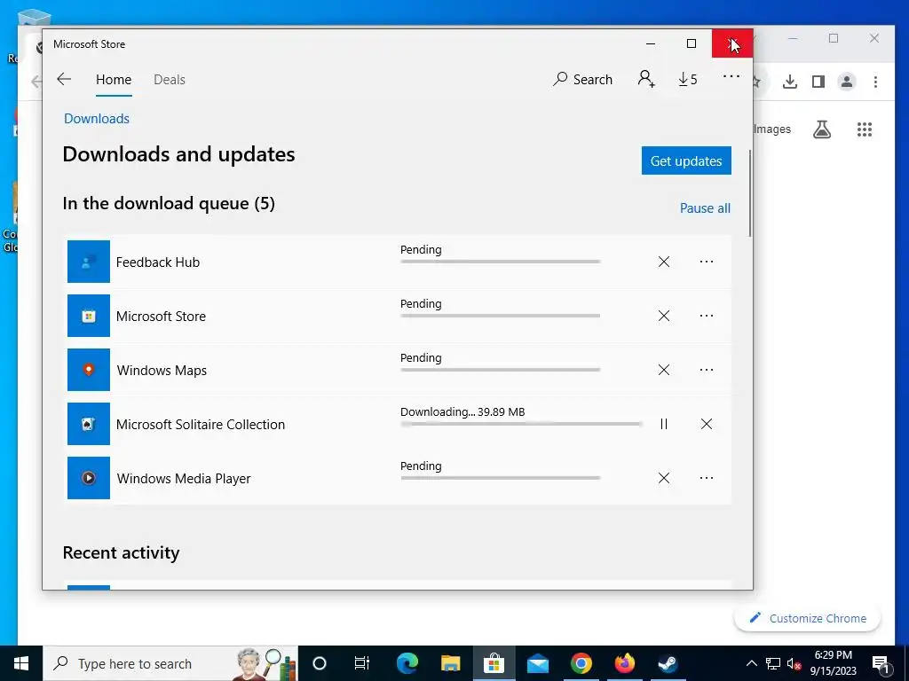The image size is (909, 681).
Task: Click the network tray icon
Action: pos(773,663)
